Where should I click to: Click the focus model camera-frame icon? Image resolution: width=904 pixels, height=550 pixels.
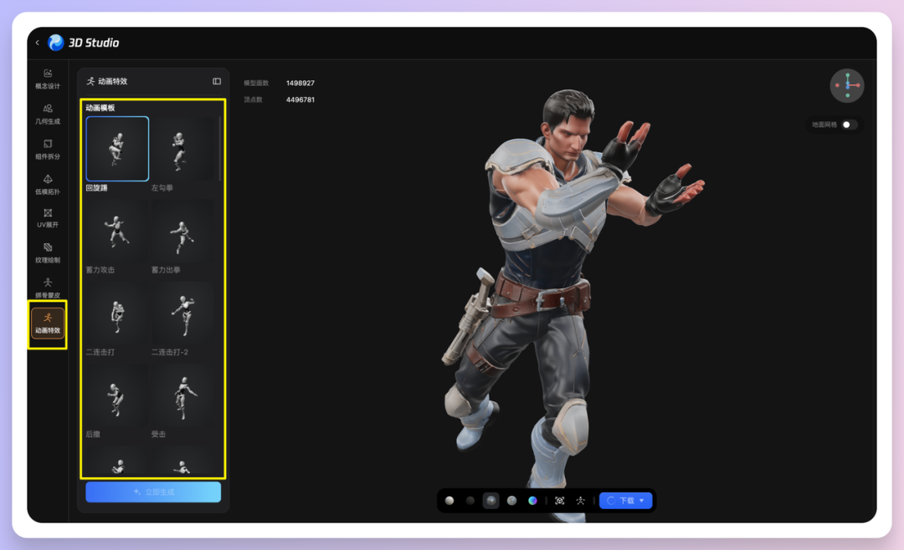coord(559,501)
